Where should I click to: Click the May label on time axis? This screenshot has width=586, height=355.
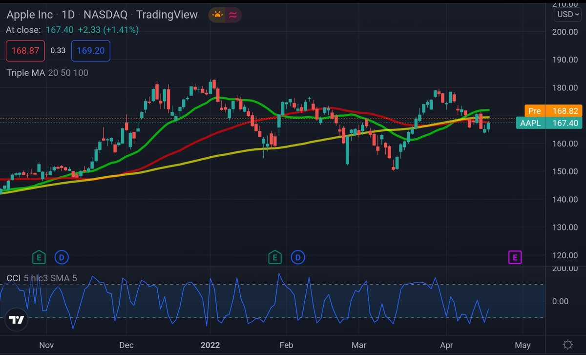point(523,345)
